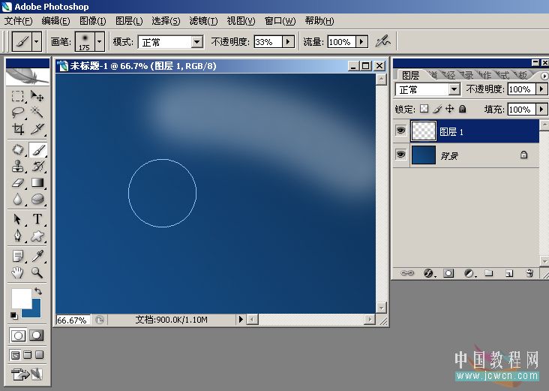This screenshot has height=391, width=549.
Task: Click the foreground color swatch
Action: [x=21, y=298]
